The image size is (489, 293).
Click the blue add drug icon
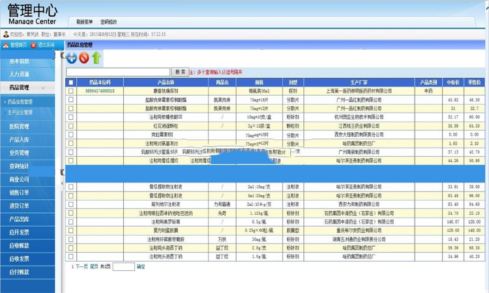[71, 58]
